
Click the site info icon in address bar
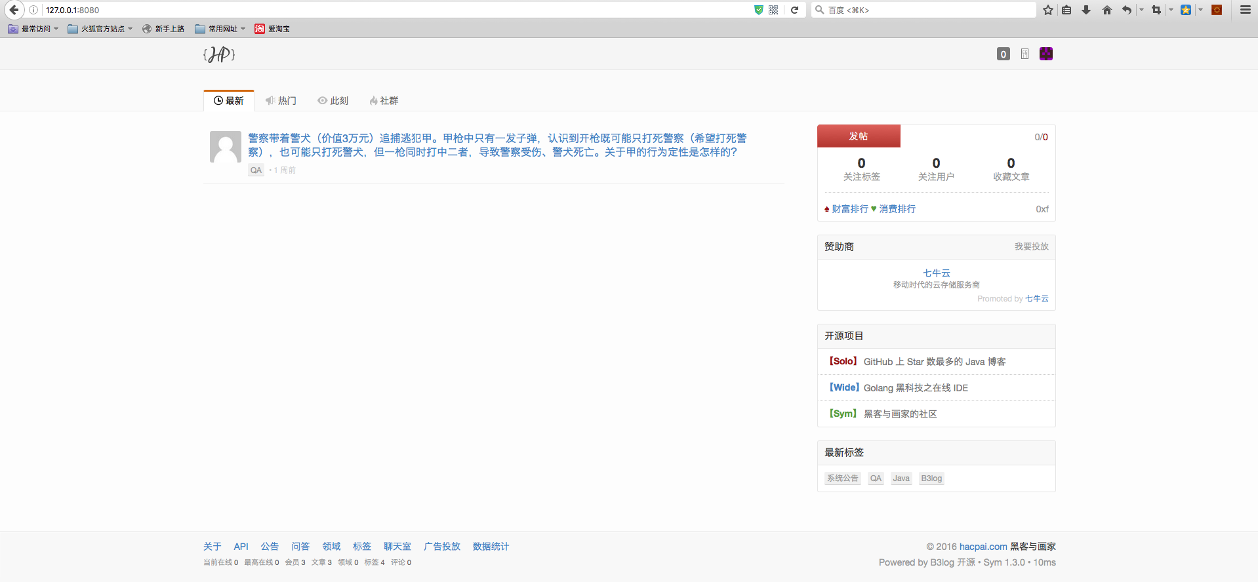[33, 10]
